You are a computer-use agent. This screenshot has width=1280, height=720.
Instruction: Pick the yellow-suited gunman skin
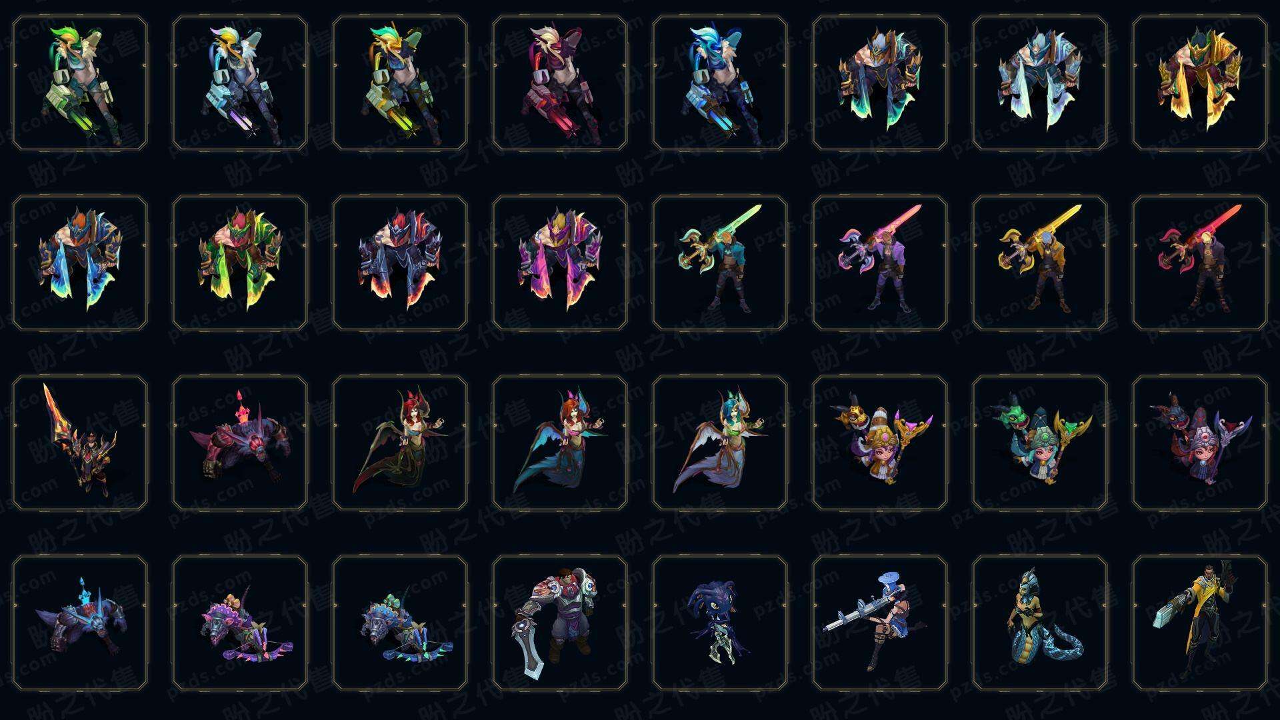click(x=1200, y=623)
